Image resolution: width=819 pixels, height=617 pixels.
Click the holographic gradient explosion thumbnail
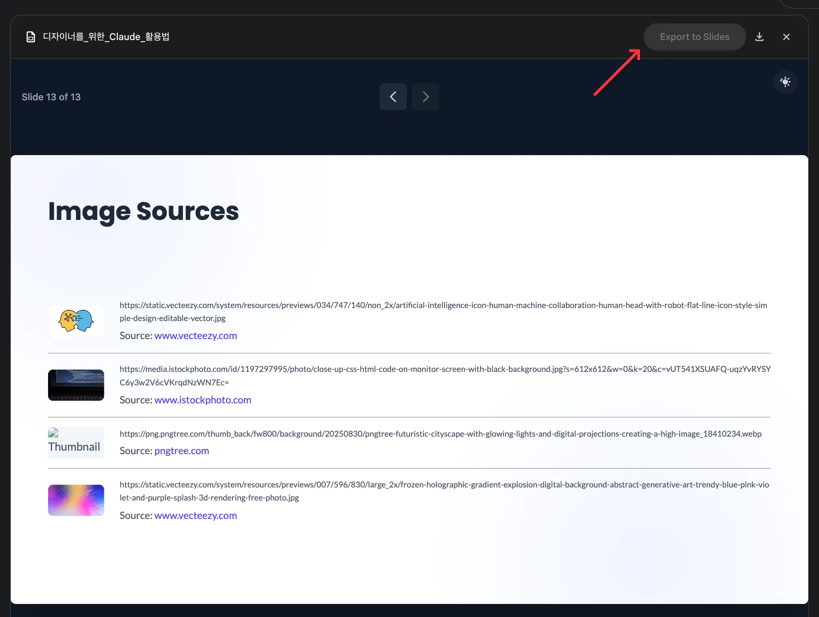(x=76, y=500)
